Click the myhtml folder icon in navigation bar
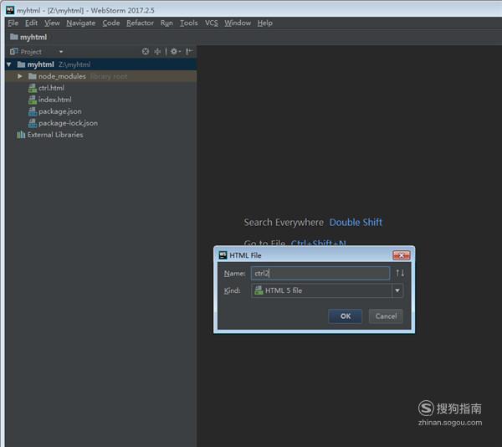 (13, 37)
